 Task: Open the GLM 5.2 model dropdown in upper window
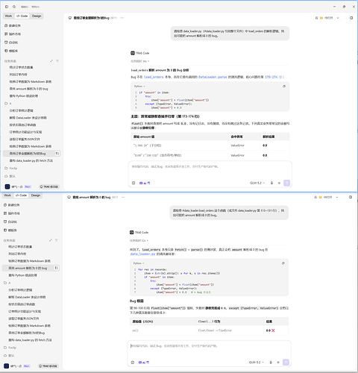coord(257,183)
